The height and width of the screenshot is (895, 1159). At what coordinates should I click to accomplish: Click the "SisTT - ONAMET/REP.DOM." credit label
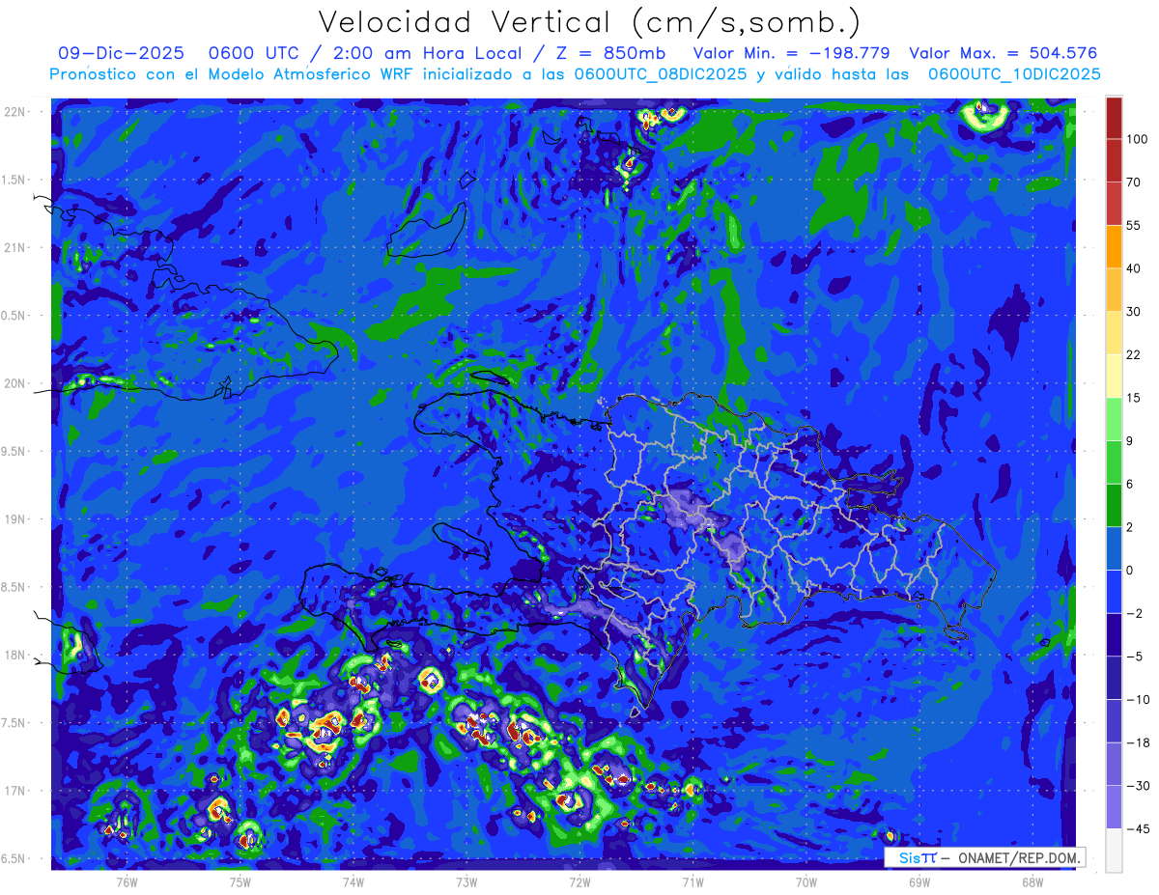point(985,857)
